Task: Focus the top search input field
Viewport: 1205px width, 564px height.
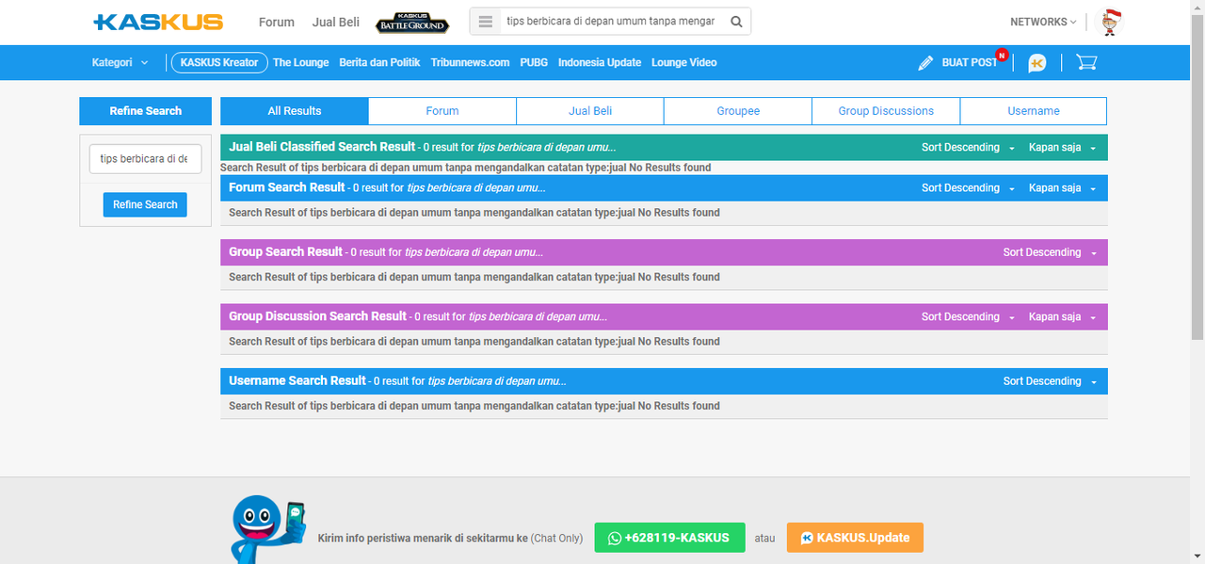Action: [611, 22]
